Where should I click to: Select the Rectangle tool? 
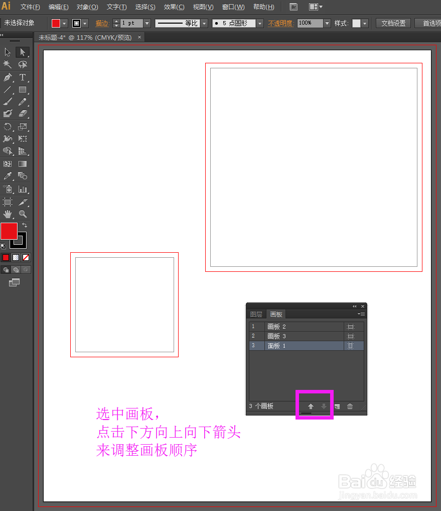(x=22, y=89)
